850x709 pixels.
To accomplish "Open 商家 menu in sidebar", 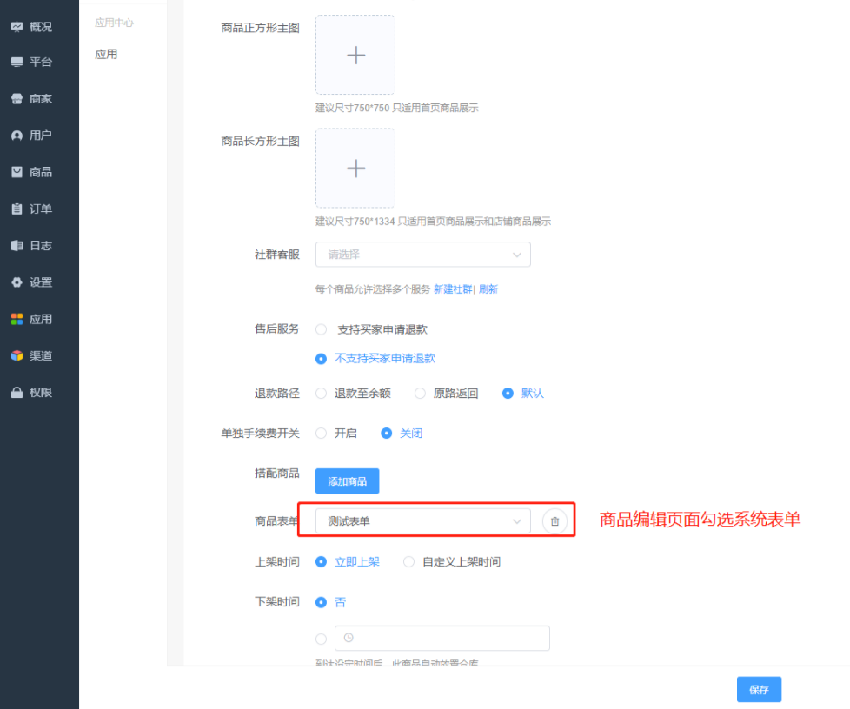I will (x=39, y=99).
